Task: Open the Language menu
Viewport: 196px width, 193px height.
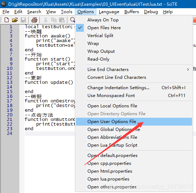Action: 109,12
